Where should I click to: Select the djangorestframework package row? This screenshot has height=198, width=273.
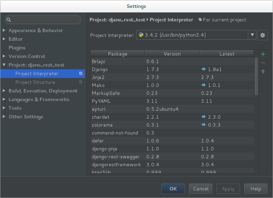[x=172, y=165]
